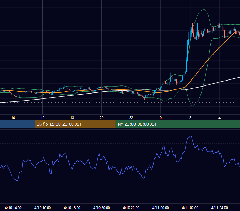The image size is (240, 211).
Task: Click the ロンドン 15:30-21:00 JST session bar
Action: tap(75, 124)
